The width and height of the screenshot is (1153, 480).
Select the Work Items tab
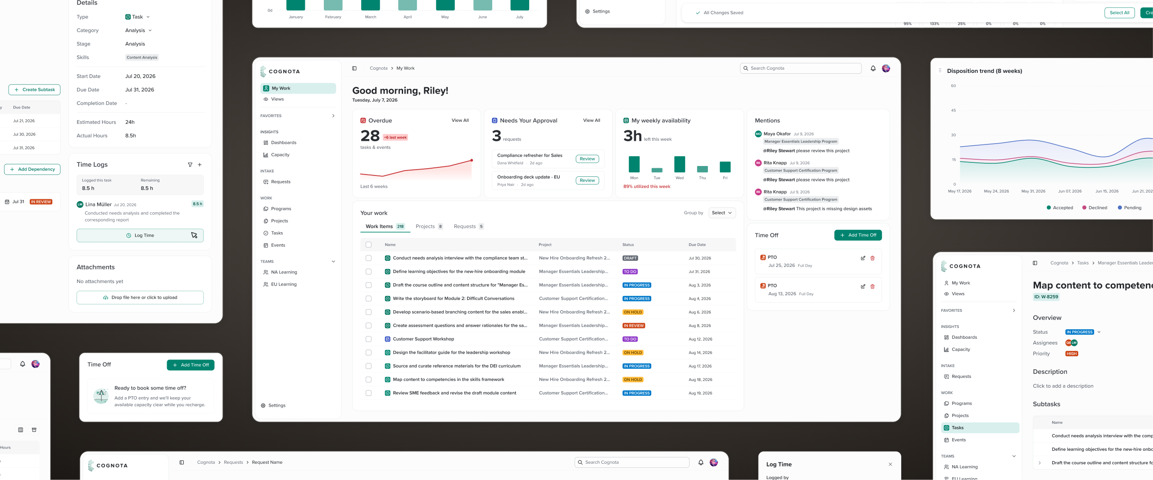click(385, 226)
